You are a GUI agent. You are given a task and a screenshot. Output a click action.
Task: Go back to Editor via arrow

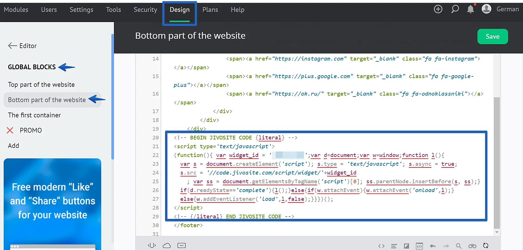point(13,46)
